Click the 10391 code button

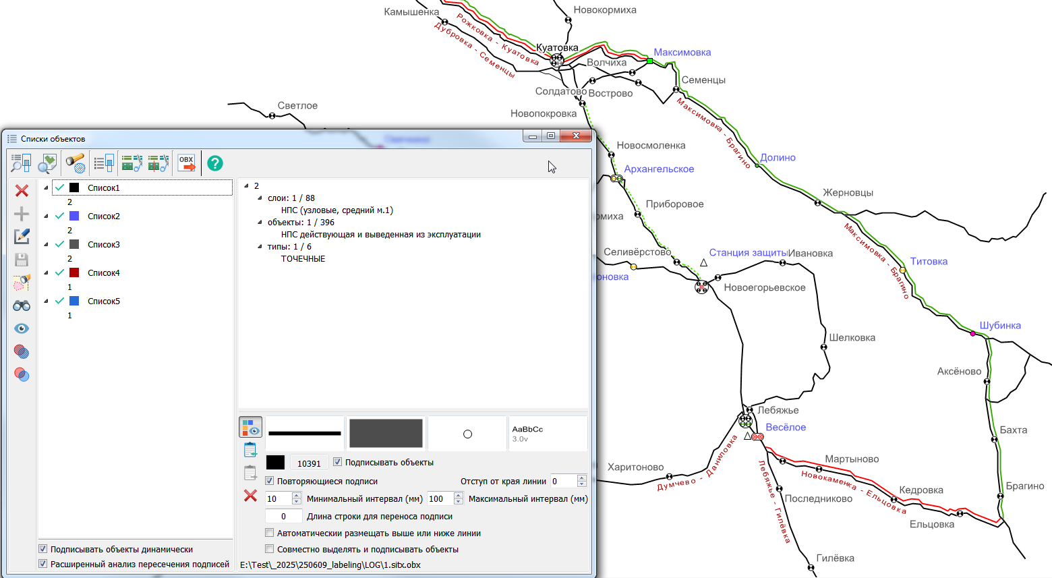309,463
